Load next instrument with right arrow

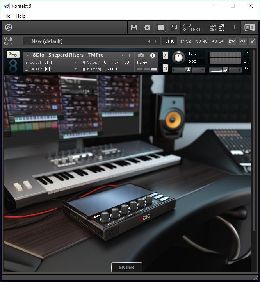pos(130,55)
